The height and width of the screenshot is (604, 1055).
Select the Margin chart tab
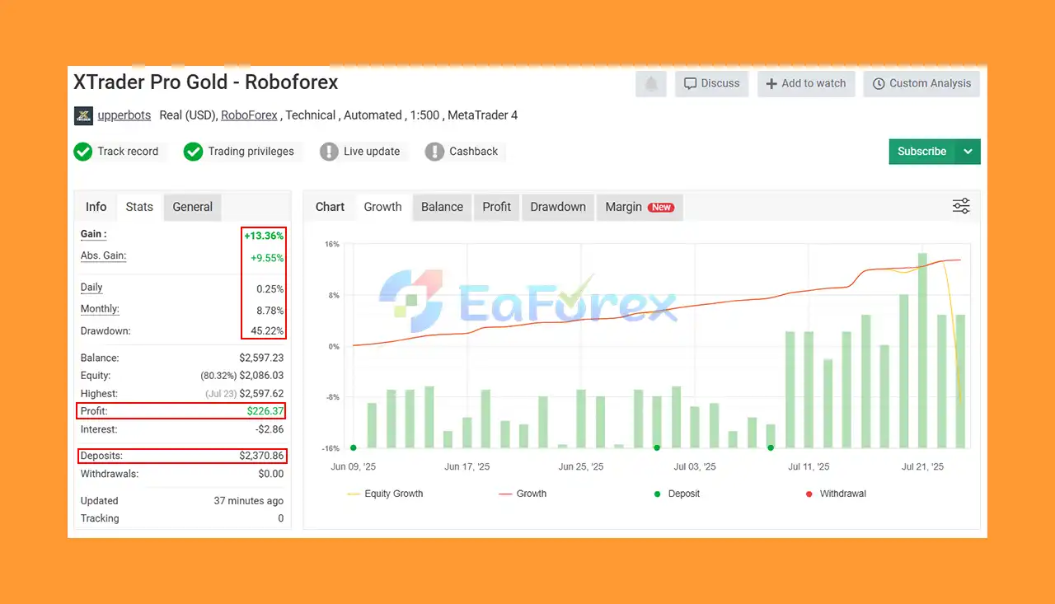(640, 207)
